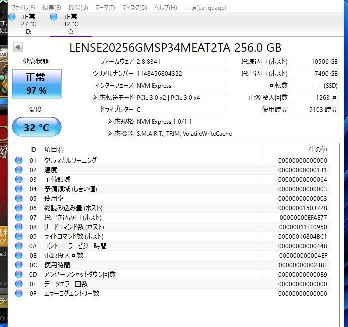
Task: Click status orb of コントローラービジー時間 row
Action: click(x=19, y=246)
